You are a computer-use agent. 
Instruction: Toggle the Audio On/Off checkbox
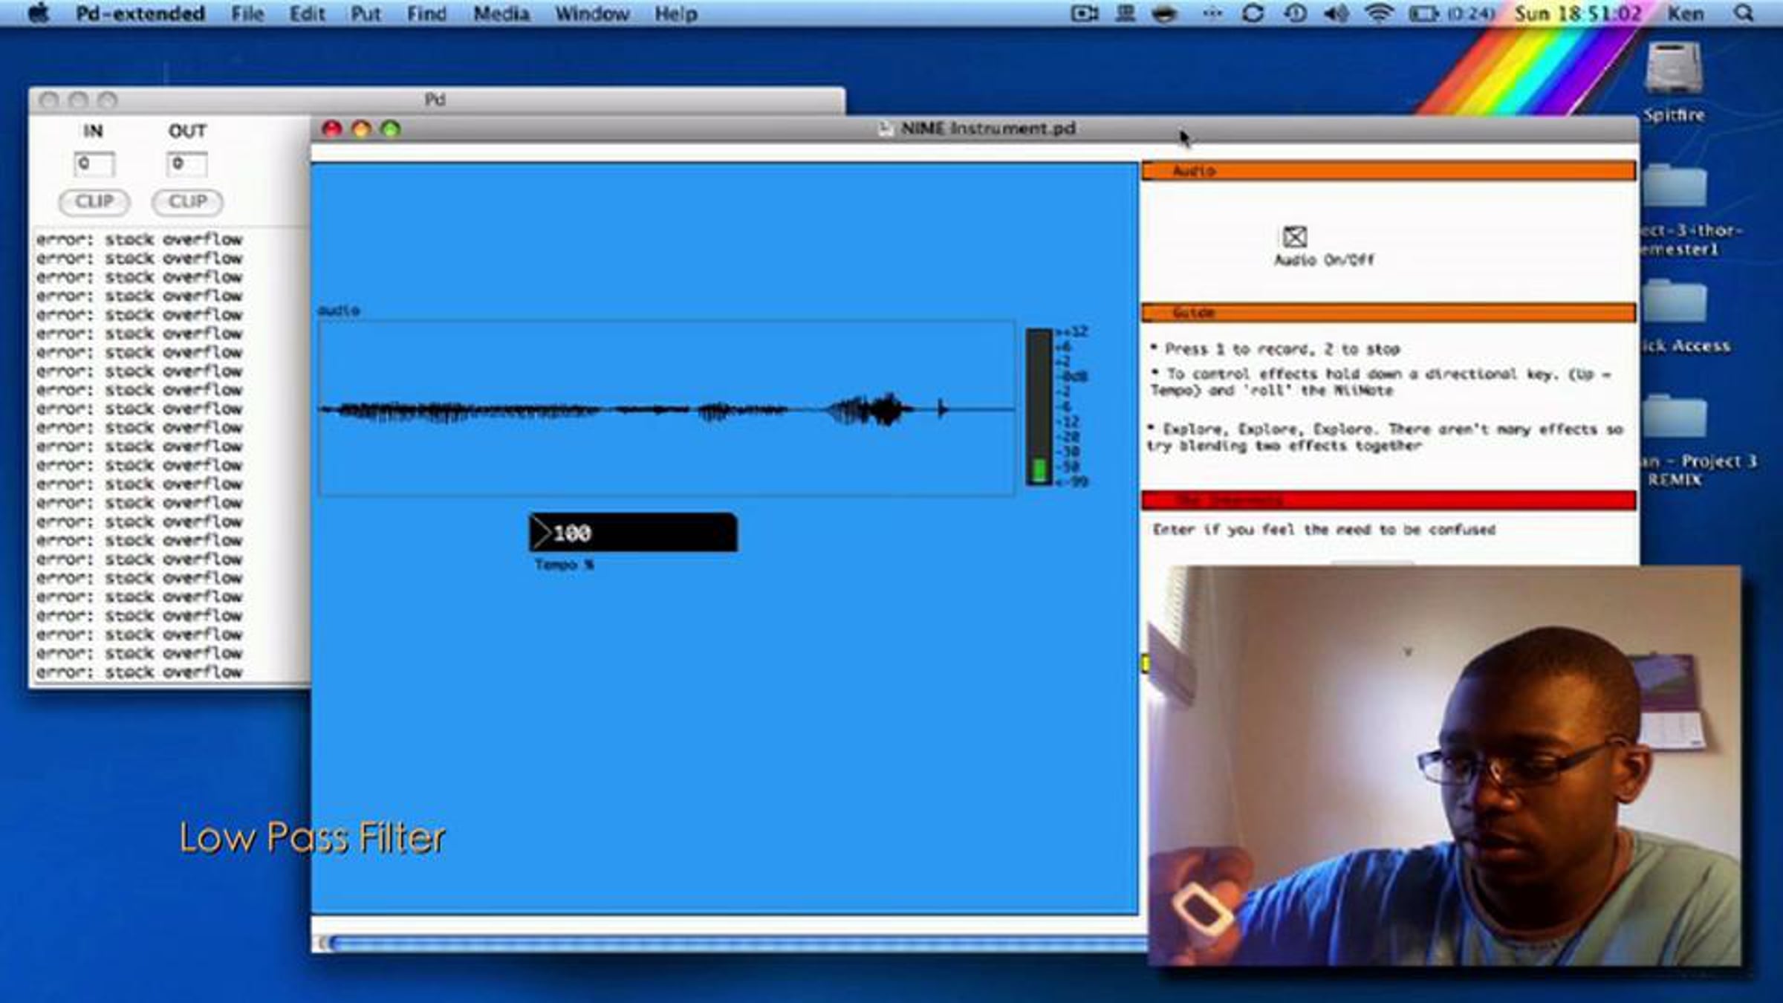click(1294, 237)
